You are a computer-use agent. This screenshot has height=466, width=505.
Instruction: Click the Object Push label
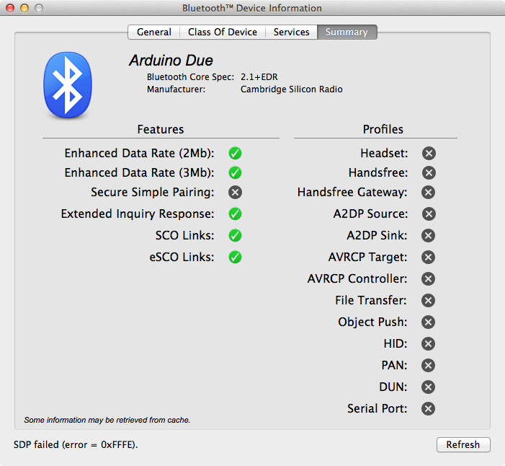pyautogui.click(x=372, y=322)
